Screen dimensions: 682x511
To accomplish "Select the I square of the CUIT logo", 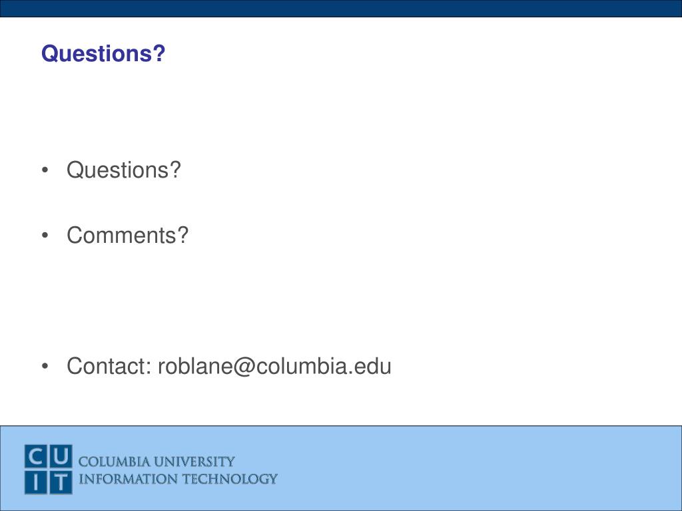I will tap(36, 482).
